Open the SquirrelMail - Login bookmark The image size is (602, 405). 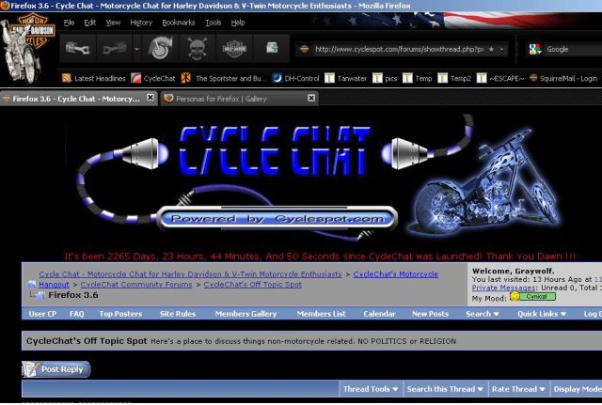[563, 78]
